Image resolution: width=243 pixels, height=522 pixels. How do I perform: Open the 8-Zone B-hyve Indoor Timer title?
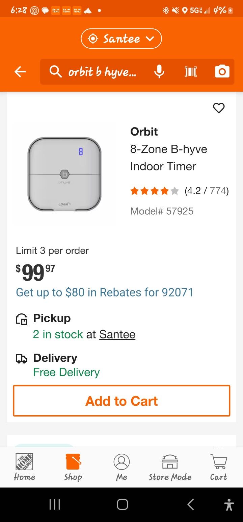click(169, 158)
